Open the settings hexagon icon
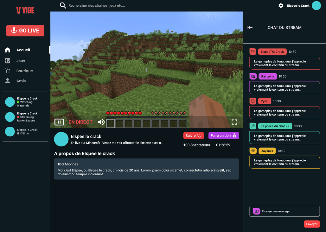The height and width of the screenshot is (232, 326). click(281, 6)
